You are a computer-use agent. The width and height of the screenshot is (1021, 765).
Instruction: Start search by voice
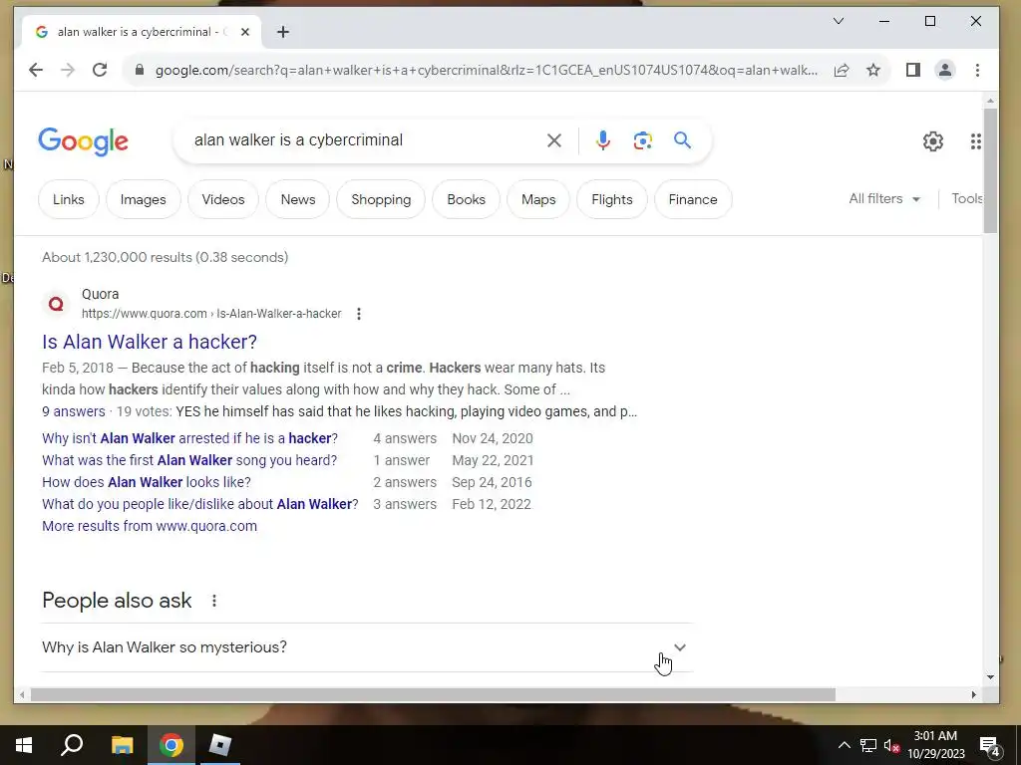(603, 140)
